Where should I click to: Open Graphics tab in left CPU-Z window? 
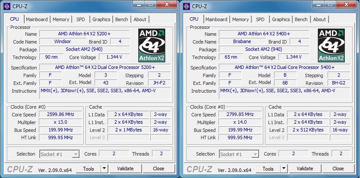point(101,19)
